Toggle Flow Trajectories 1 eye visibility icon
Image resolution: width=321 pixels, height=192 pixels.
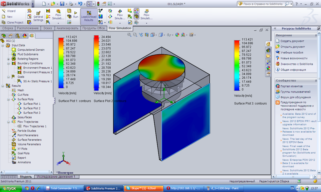(20, 126)
